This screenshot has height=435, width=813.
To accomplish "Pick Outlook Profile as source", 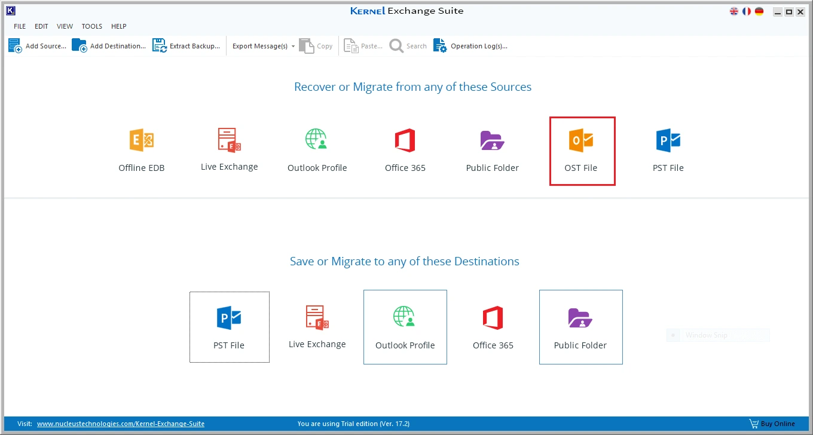I will (317, 151).
